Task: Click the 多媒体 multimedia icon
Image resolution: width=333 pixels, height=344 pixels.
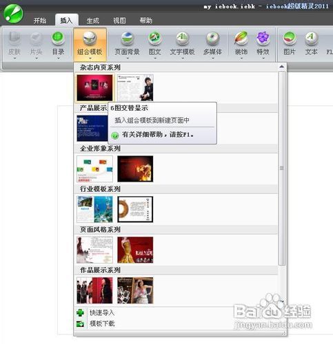Action: (212, 39)
